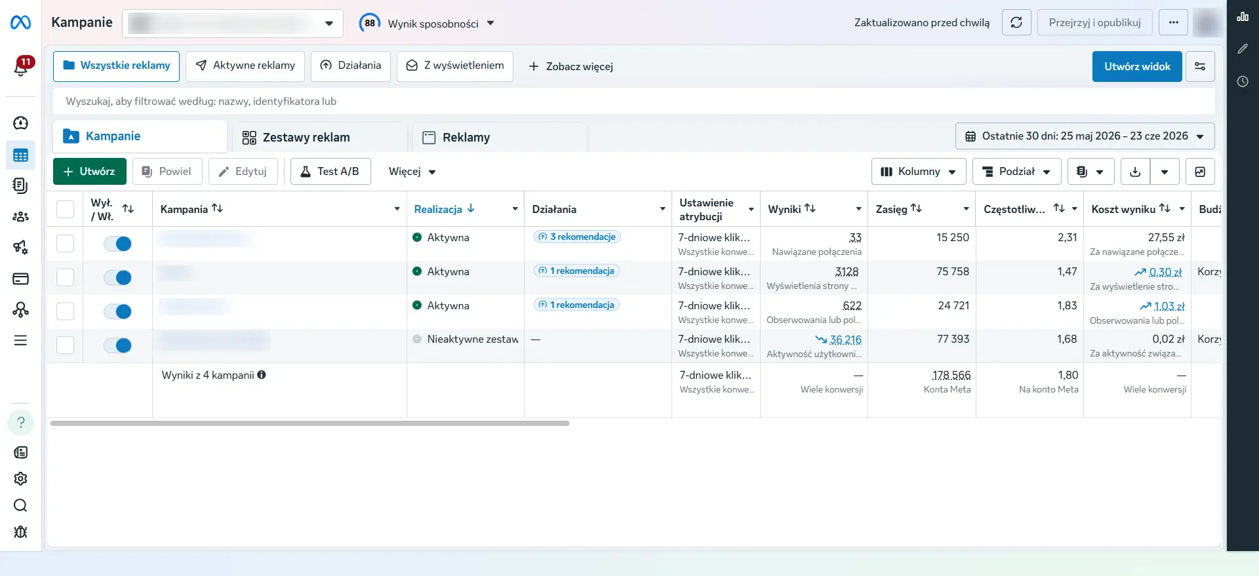Click Zobacz więcej views button
Image resolution: width=1259 pixels, height=576 pixels.
click(570, 67)
